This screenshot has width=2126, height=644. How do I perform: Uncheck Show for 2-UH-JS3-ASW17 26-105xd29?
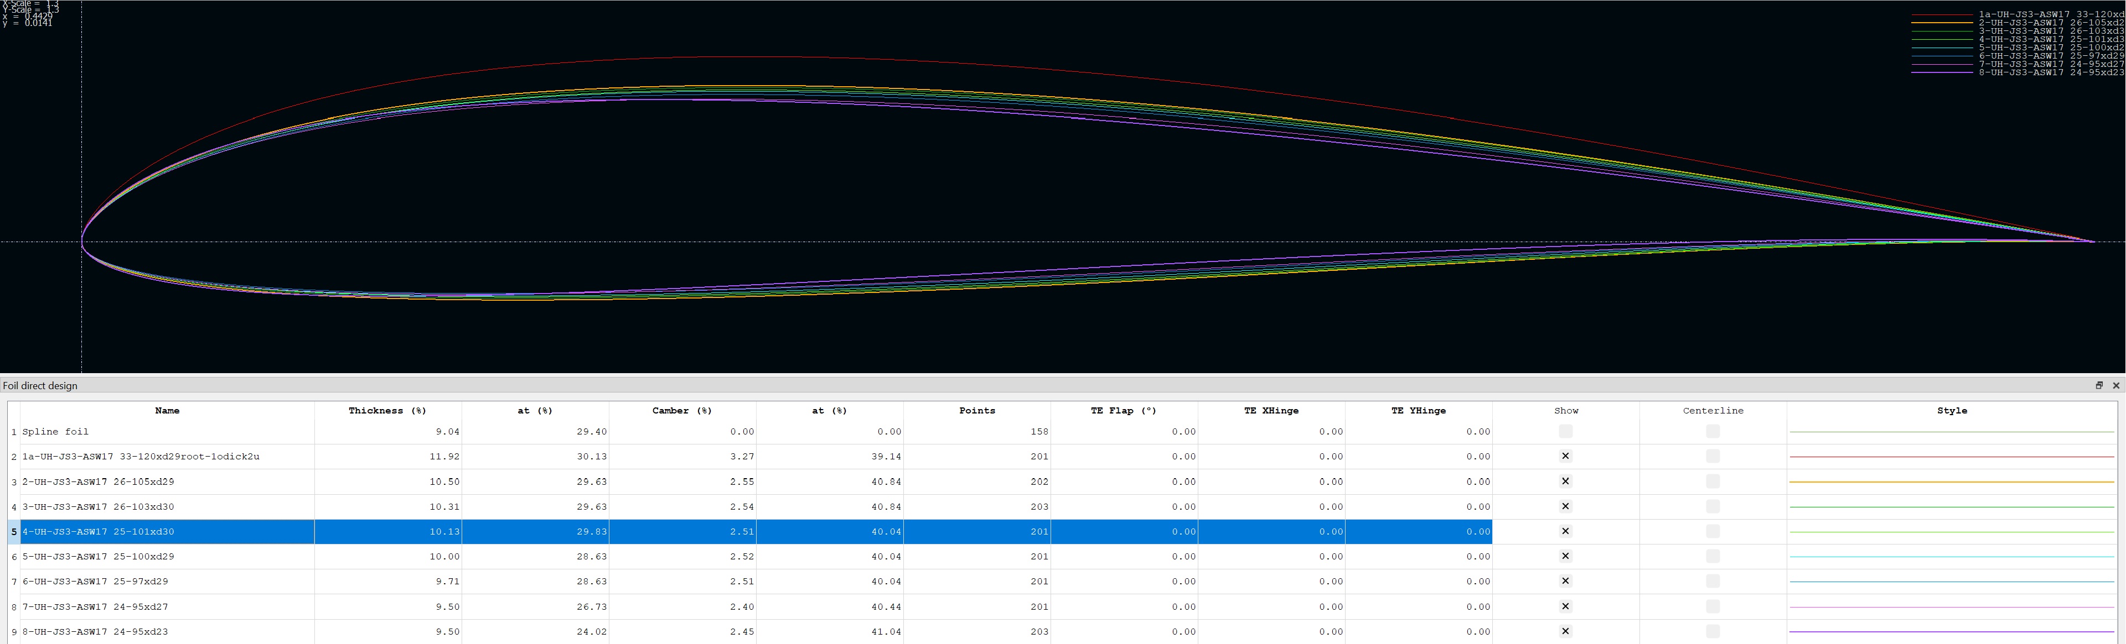(1565, 481)
